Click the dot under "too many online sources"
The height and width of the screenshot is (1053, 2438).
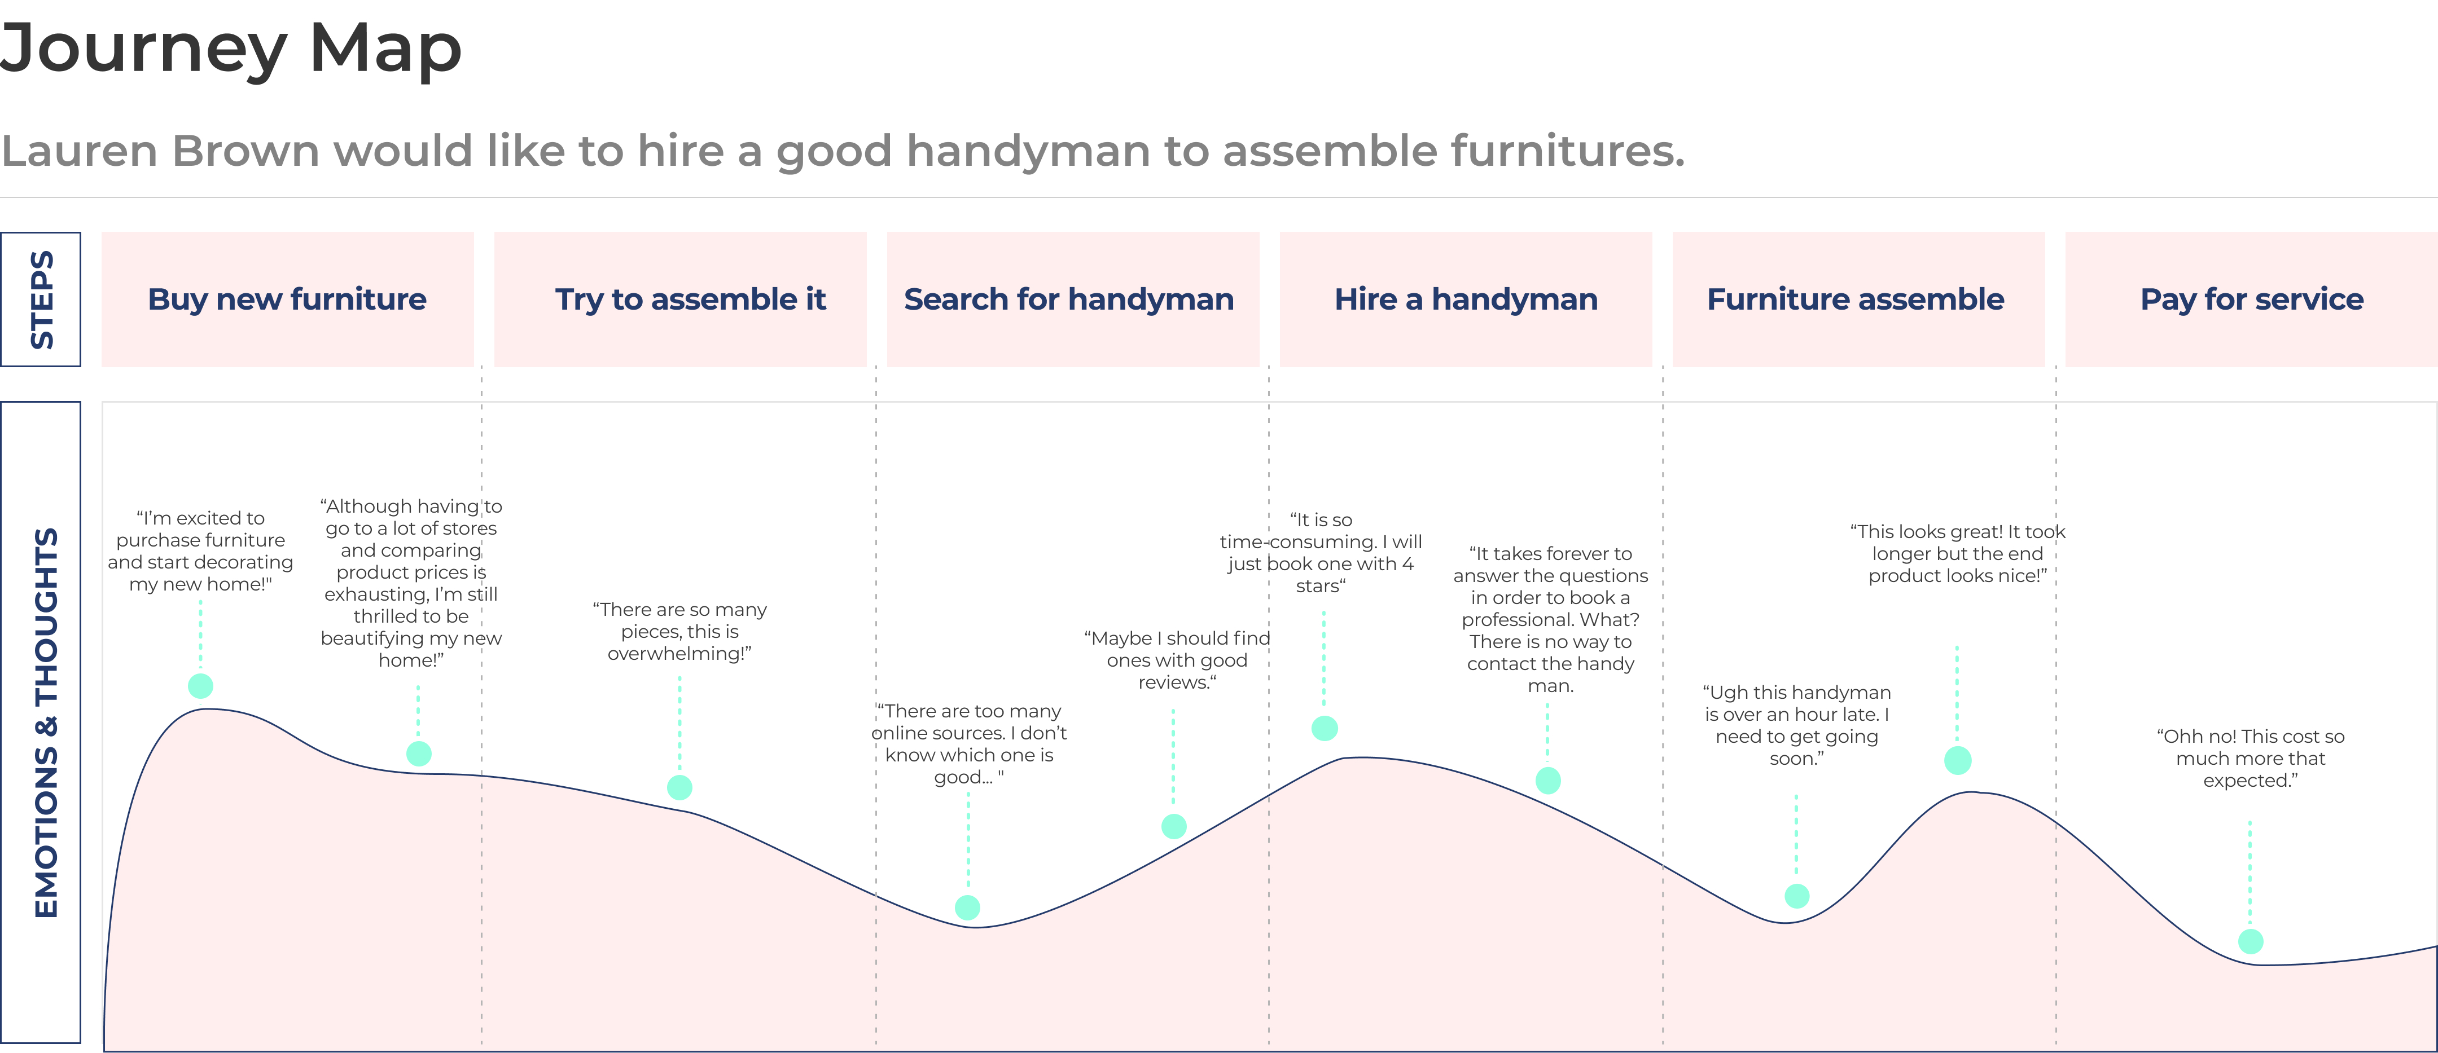pos(967,907)
